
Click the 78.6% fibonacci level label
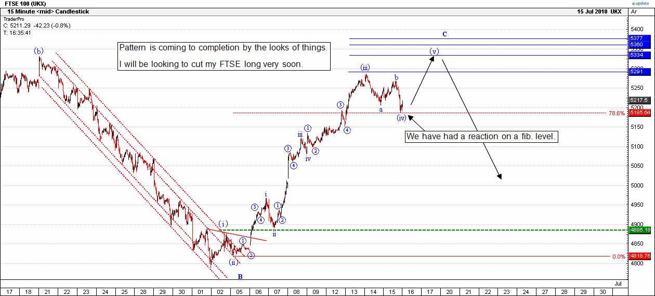point(617,113)
